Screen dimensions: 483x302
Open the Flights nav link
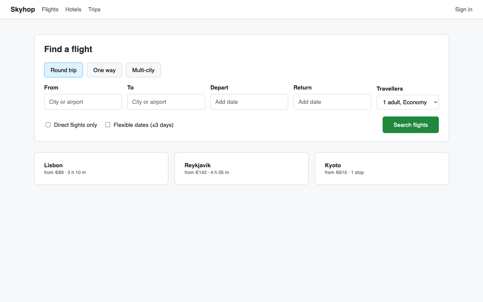coord(50,9)
